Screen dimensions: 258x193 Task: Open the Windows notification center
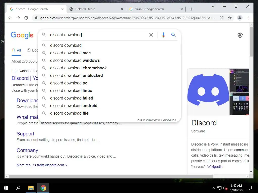tap(250, 188)
